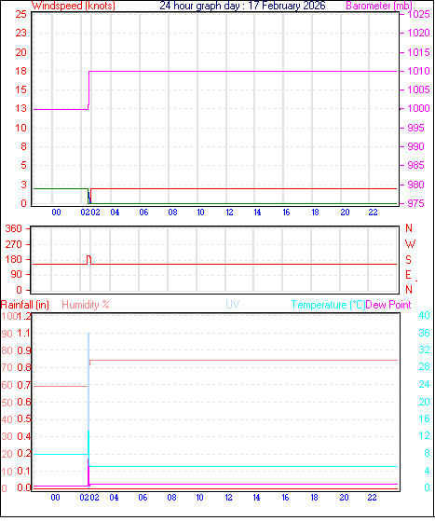The height and width of the screenshot is (521, 435).
Task: Click the "Barometer (mb)" axis title
Action: 379,6
